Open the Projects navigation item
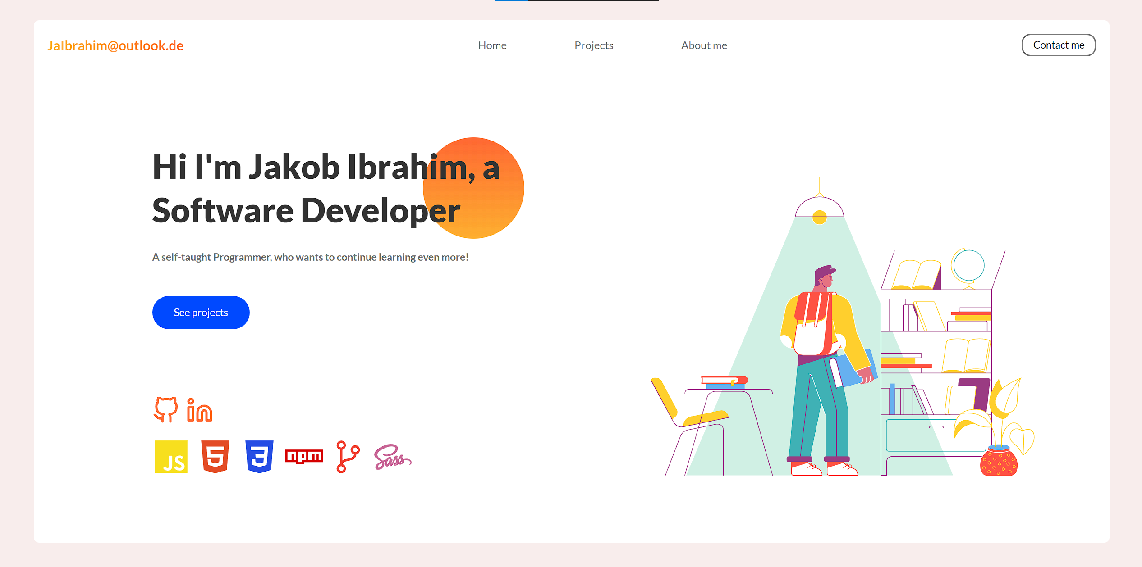Viewport: 1142px width, 567px height. (594, 45)
